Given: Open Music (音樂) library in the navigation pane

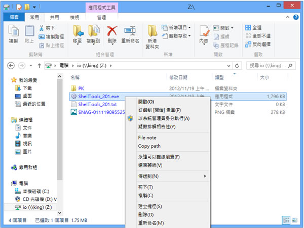Looking at the screenshot, I should click(23, 136).
